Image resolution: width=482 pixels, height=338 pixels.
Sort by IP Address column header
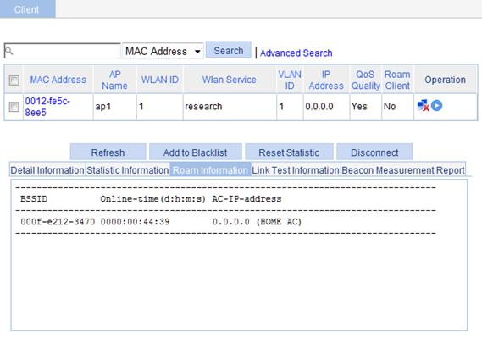tap(326, 80)
